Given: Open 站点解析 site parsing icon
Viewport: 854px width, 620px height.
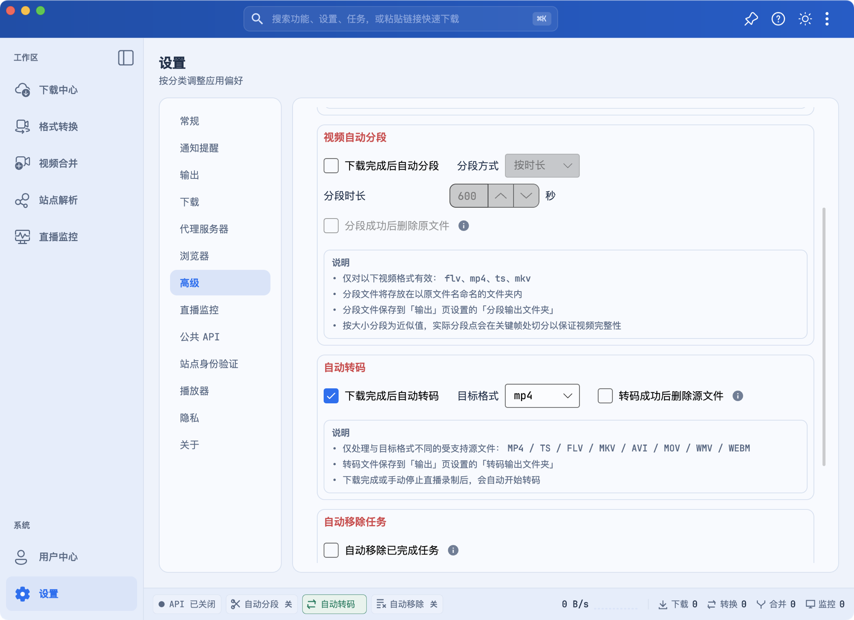Looking at the screenshot, I should (x=22, y=200).
